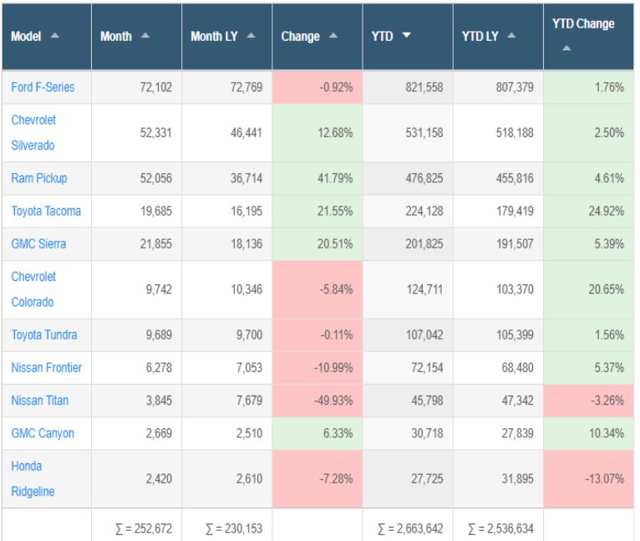Click the Change column sort arrow
640x541 pixels.
[x=333, y=36]
